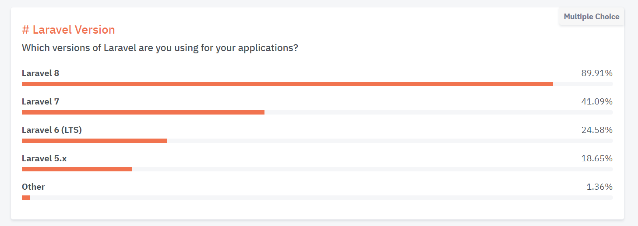The height and width of the screenshot is (226, 638).
Task: Click the 24.58% percentage value
Action: (x=597, y=130)
